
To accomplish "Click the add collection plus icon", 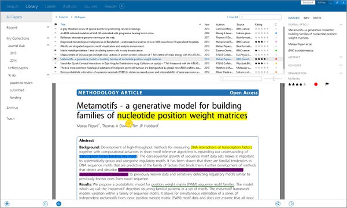I will click(7, 203).
